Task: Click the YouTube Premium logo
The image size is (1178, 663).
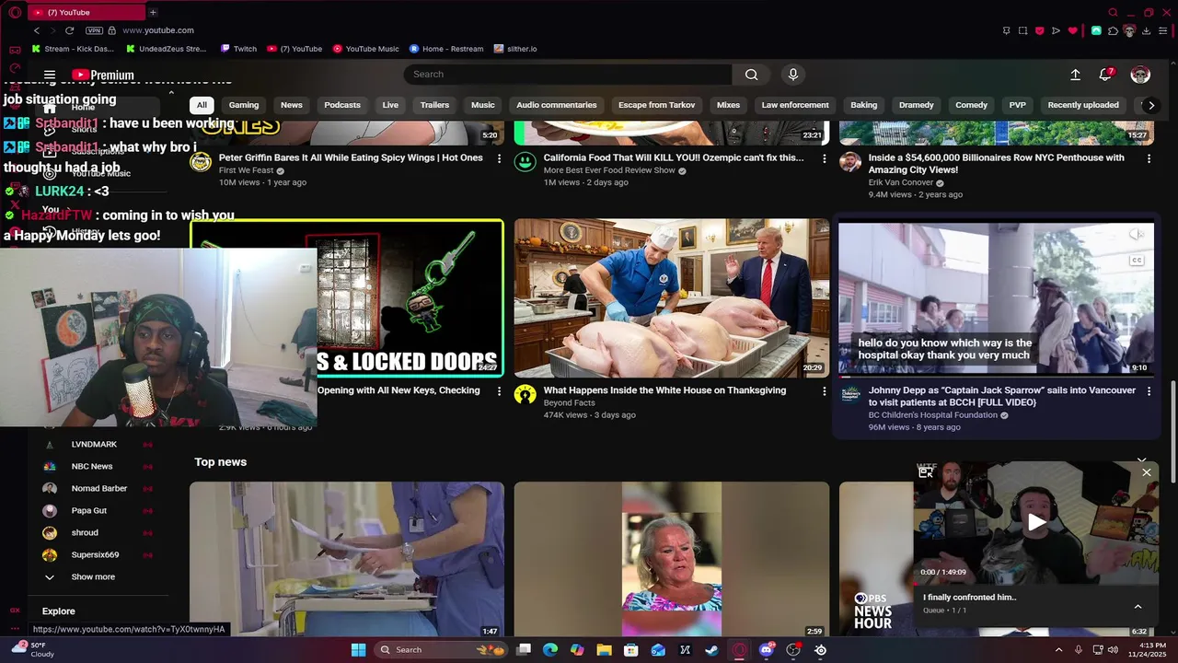Action: click(x=103, y=76)
